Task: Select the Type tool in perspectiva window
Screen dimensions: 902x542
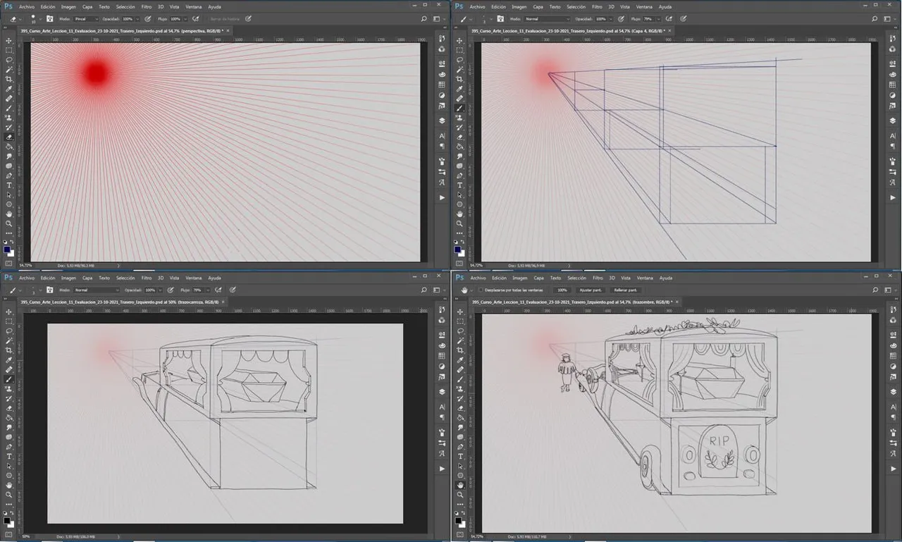Action: (9, 185)
